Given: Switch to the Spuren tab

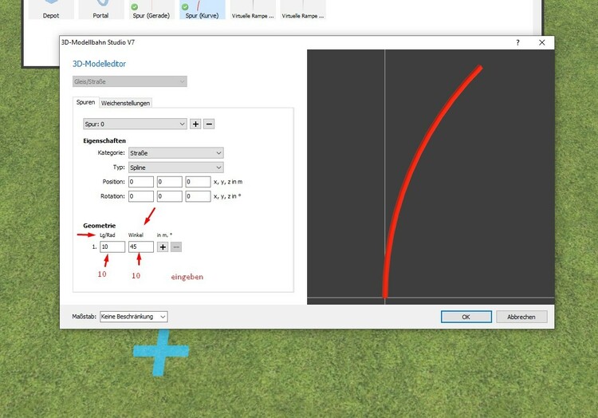Looking at the screenshot, I should 85,102.
